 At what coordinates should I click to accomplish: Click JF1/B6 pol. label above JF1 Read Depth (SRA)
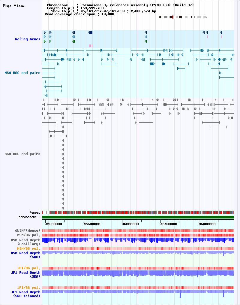pos(28,268)
